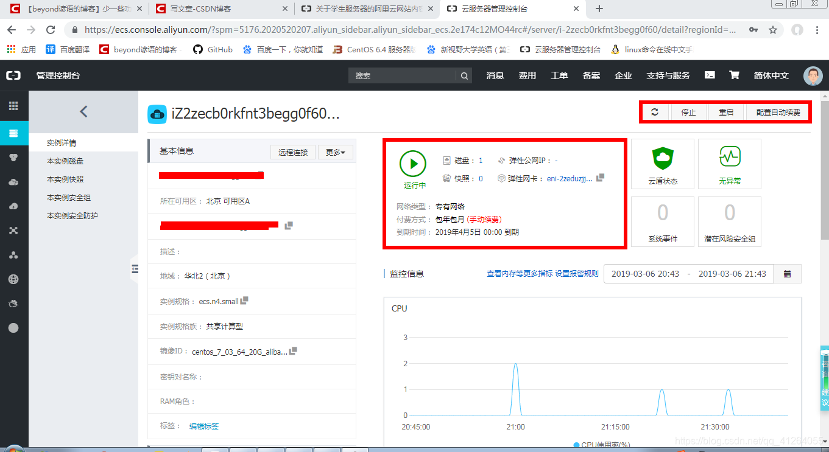Open the three-node cluster sidebar icon
Image resolution: width=829 pixels, height=452 pixels.
click(x=13, y=255)
